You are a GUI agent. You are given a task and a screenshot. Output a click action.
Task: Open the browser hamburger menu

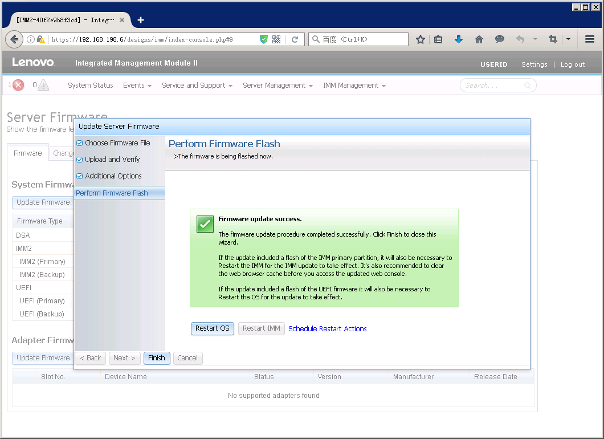point(590,39)
